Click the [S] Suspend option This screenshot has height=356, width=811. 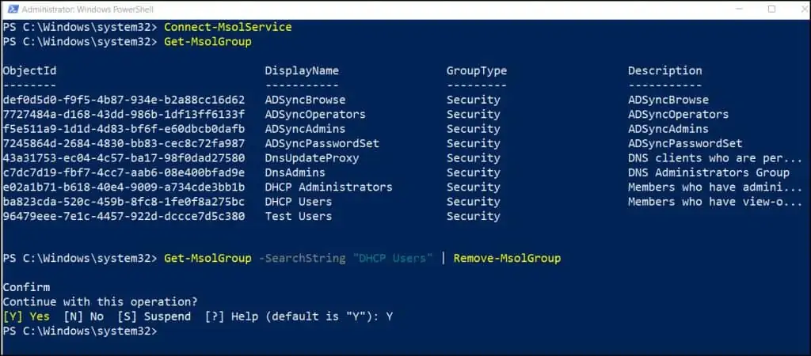point(154,316)
